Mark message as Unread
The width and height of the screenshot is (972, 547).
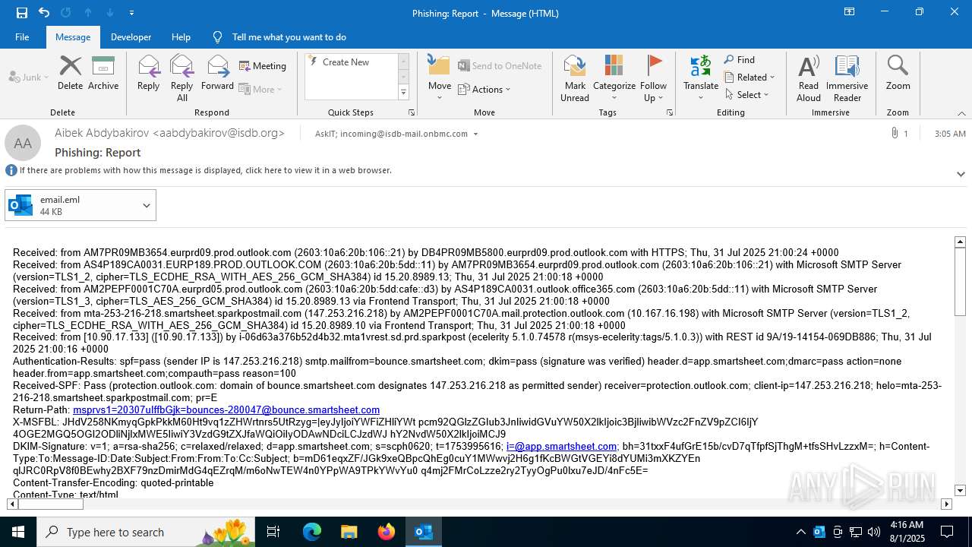(x=575, y=78)
